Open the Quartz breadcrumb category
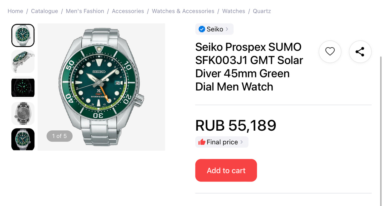The image size is (383, 206). pos(262,11)
